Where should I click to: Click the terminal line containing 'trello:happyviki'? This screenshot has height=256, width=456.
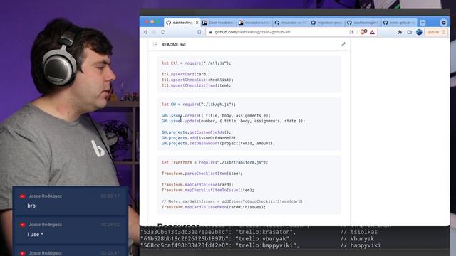click(x=260, y=245)
